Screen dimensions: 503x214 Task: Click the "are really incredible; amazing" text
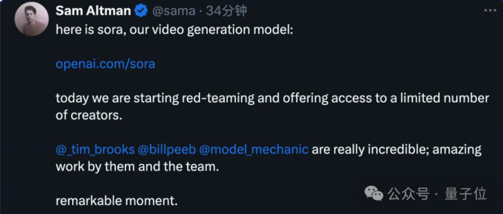tap(397, 149)
